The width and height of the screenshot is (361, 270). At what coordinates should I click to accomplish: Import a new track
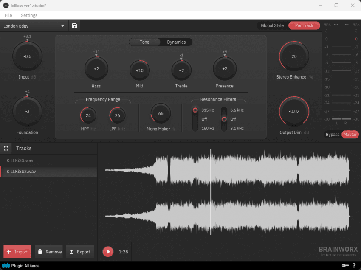pyautogui.click(x=17, y=252)
